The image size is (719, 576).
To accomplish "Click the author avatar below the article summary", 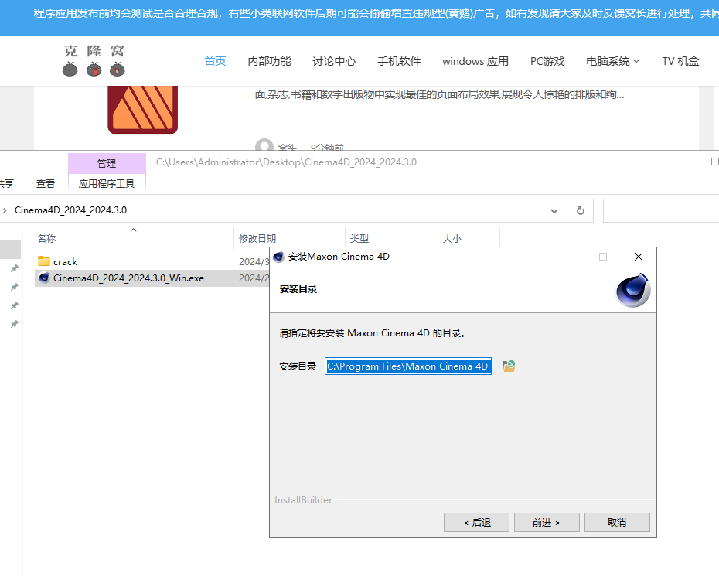I will point(264,145).
